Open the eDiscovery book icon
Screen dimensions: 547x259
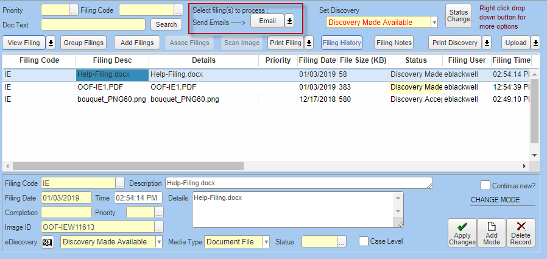(47, 242)
